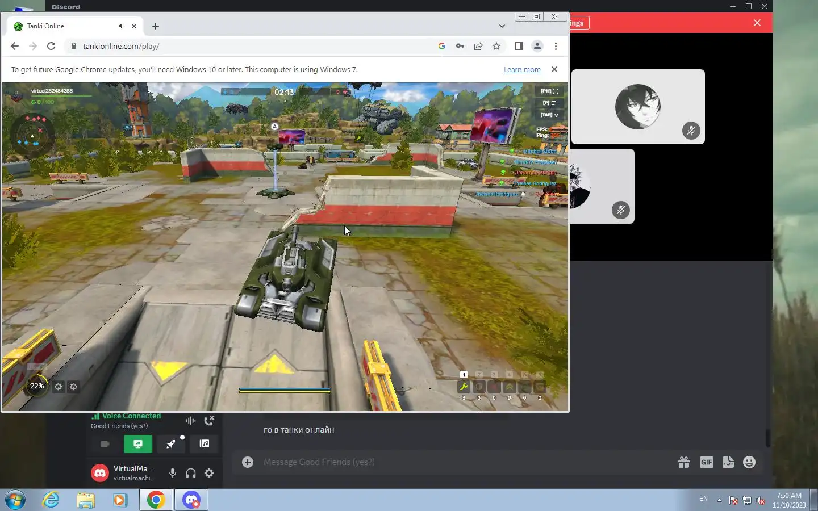Open Google icon in address bar
The image size is (818, 511).
click(x=442, y=46)
